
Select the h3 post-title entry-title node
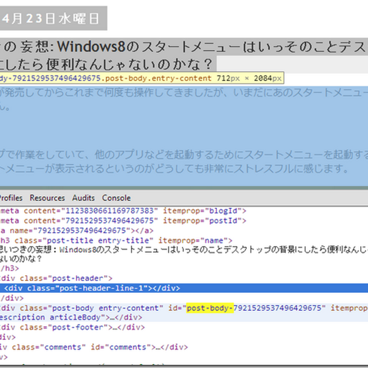point(116,241)
